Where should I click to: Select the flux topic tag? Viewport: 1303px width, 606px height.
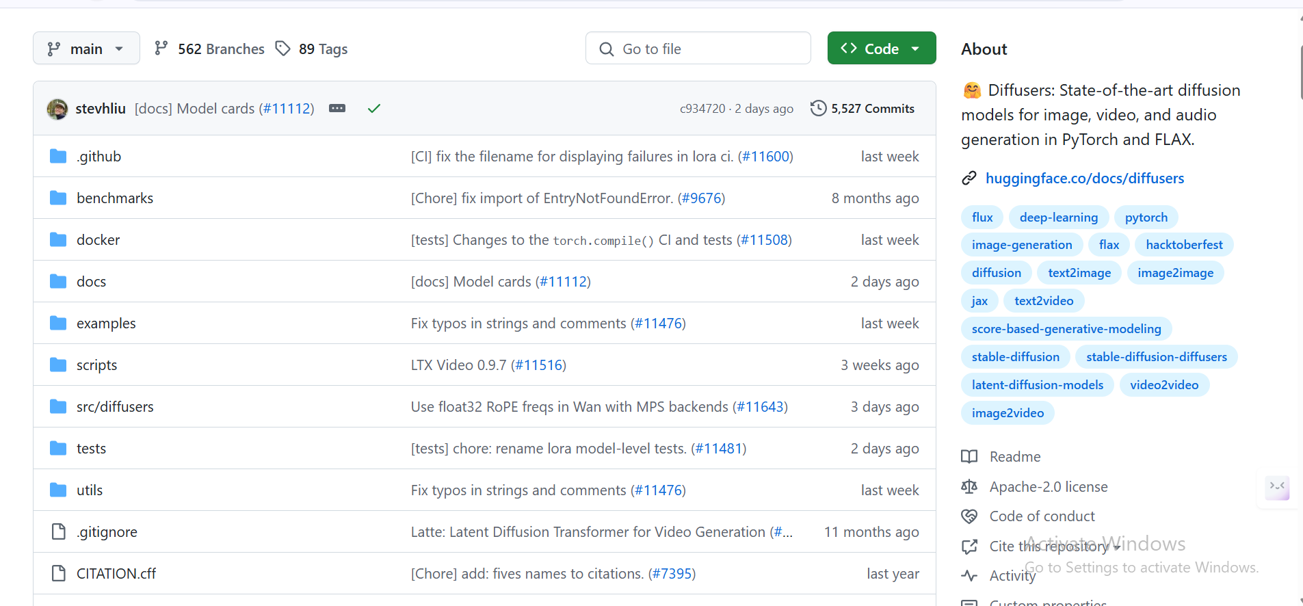(982, 218)
